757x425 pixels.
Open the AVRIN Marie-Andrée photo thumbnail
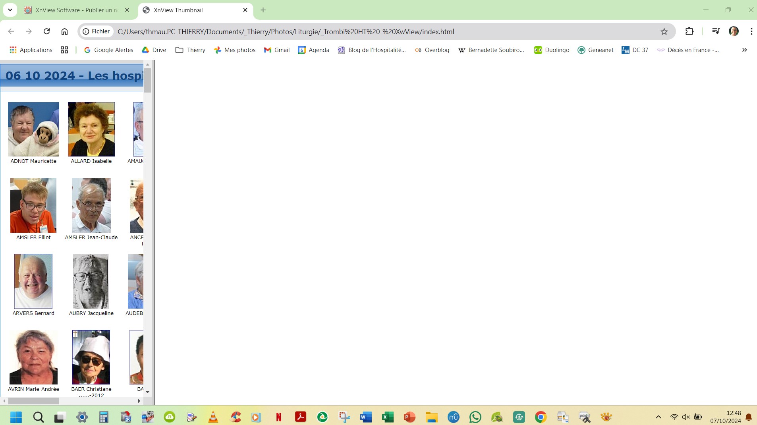pos(33,357)
